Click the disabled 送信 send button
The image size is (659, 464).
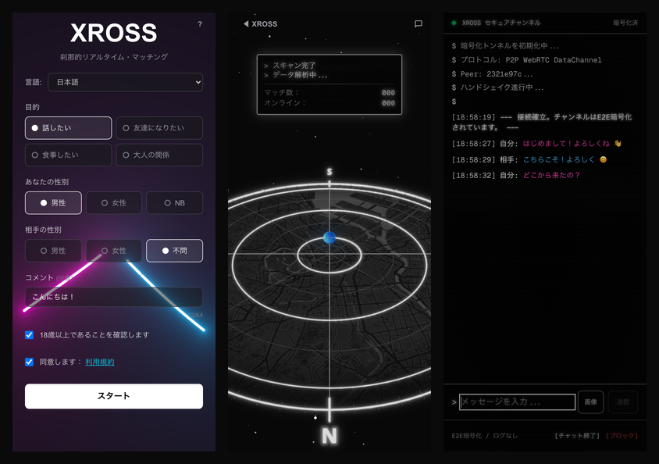(x=622, y=402)
